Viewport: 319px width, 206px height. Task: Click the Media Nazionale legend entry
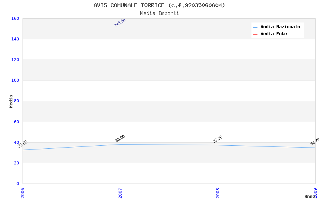tap(280, 27)
